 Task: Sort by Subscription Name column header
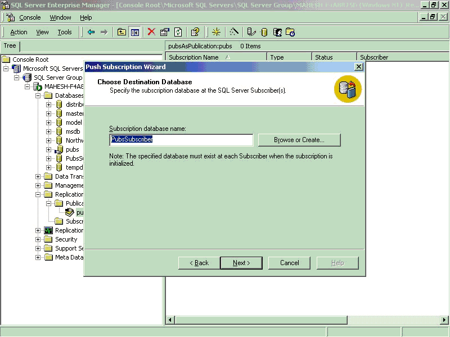pyautogui.click(x=194, y=57)
